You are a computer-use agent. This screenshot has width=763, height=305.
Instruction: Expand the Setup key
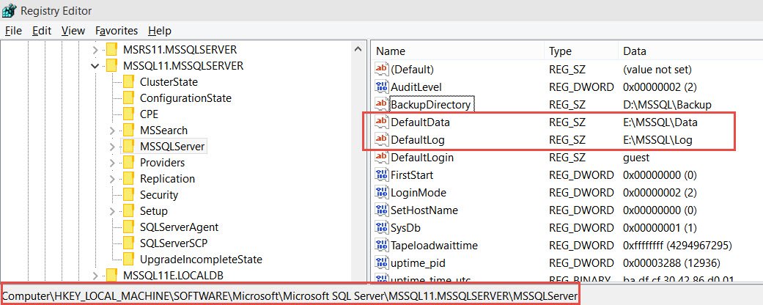point(112,211)
